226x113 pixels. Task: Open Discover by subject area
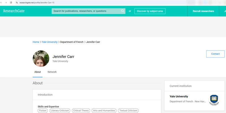click(150, 11)
